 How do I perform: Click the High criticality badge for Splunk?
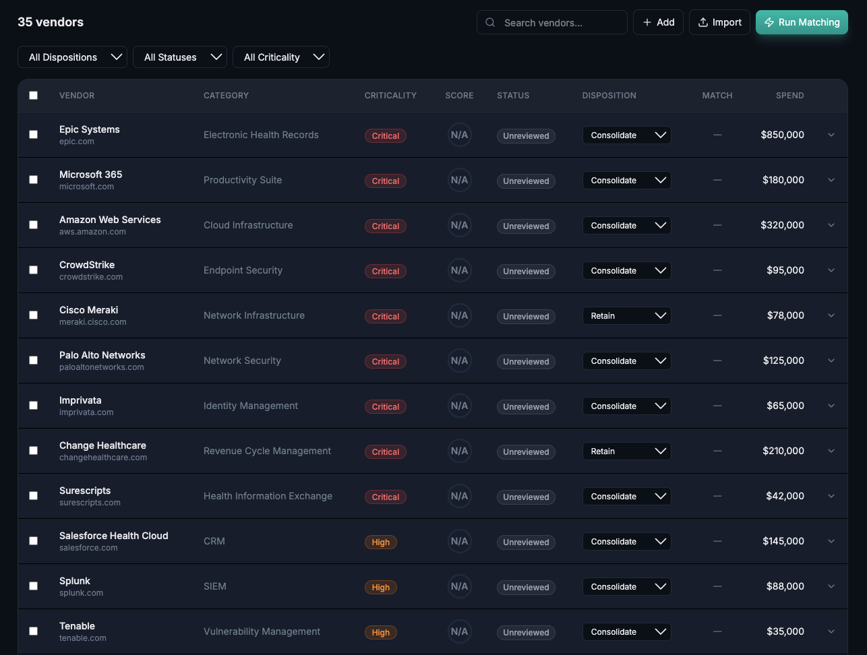click(x=380, y=587)
